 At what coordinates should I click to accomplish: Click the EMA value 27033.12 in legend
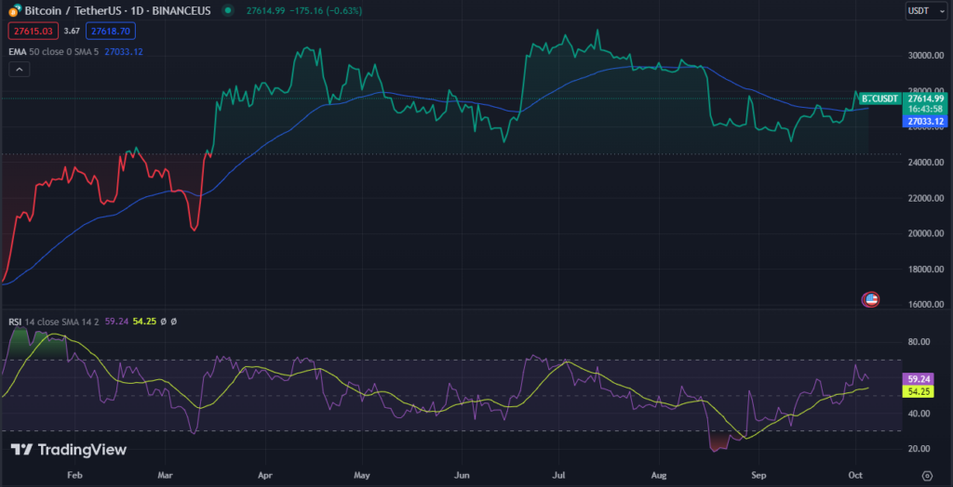tap(124, 52)
